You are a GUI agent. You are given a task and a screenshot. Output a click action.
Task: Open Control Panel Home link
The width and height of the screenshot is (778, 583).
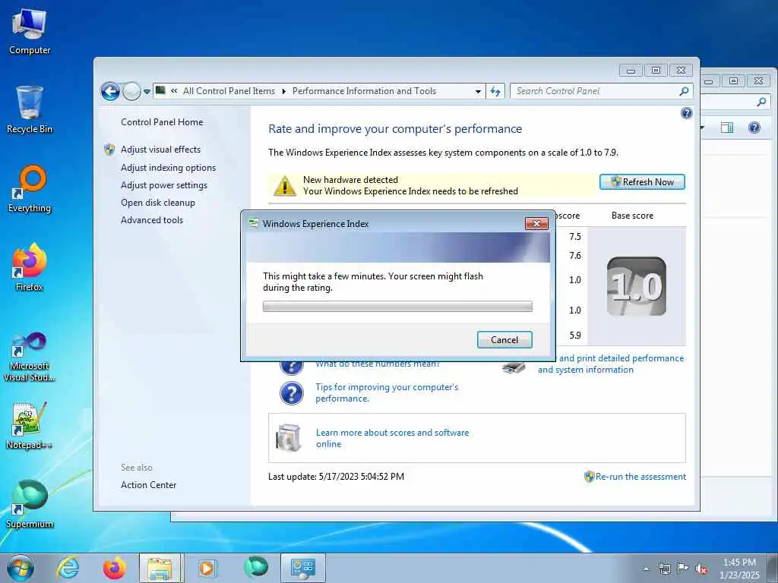click(x=162, y=122)
